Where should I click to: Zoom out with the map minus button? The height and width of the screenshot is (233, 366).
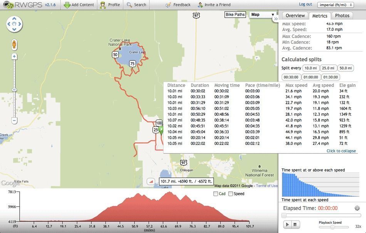coord(14,121)
